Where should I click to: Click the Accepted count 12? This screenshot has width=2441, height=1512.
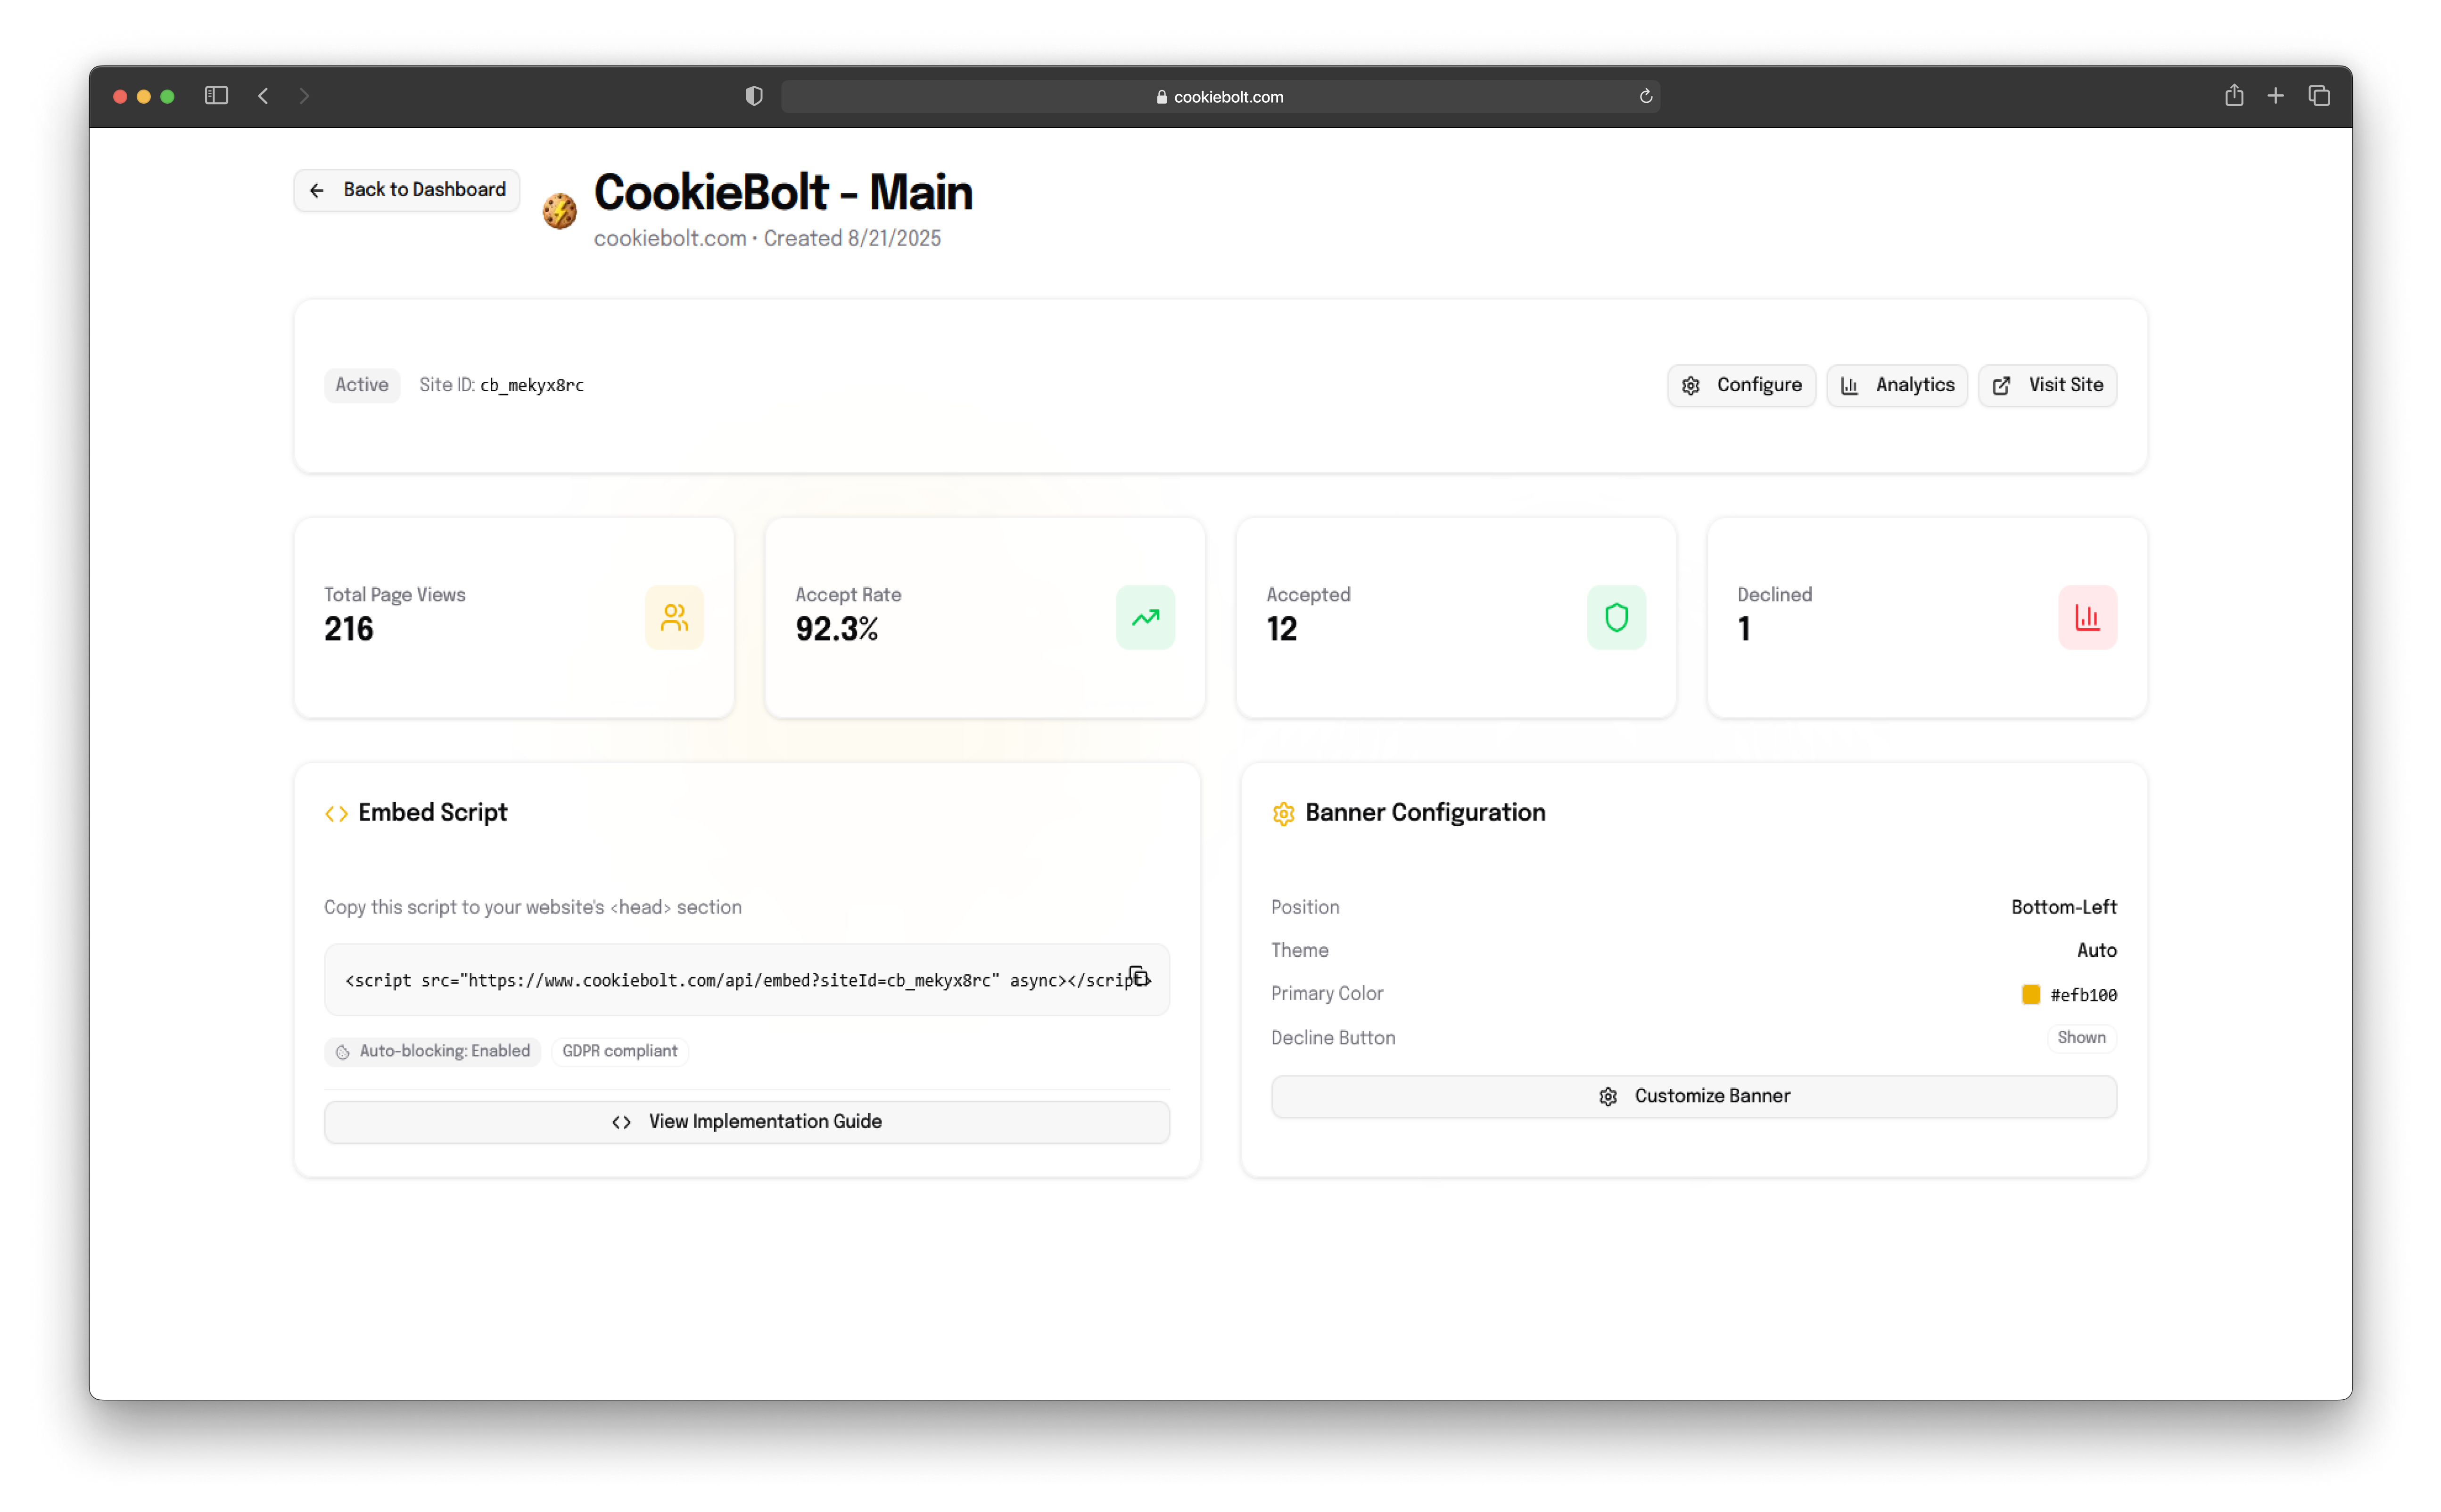[x=1281, y=629]
